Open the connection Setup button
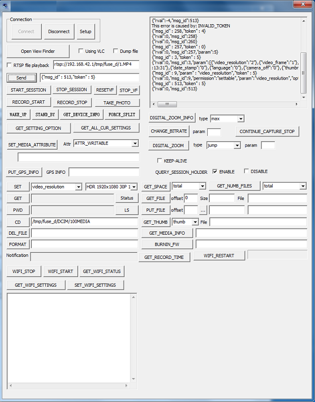This screenshot has width=315, height=402. [85, 32]
